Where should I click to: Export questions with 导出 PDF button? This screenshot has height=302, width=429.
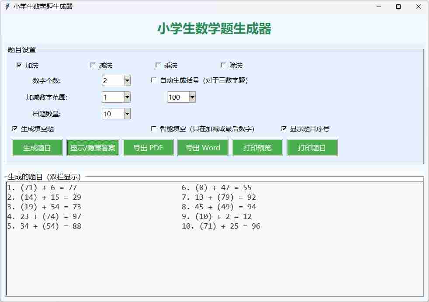(x=148, y=148)
